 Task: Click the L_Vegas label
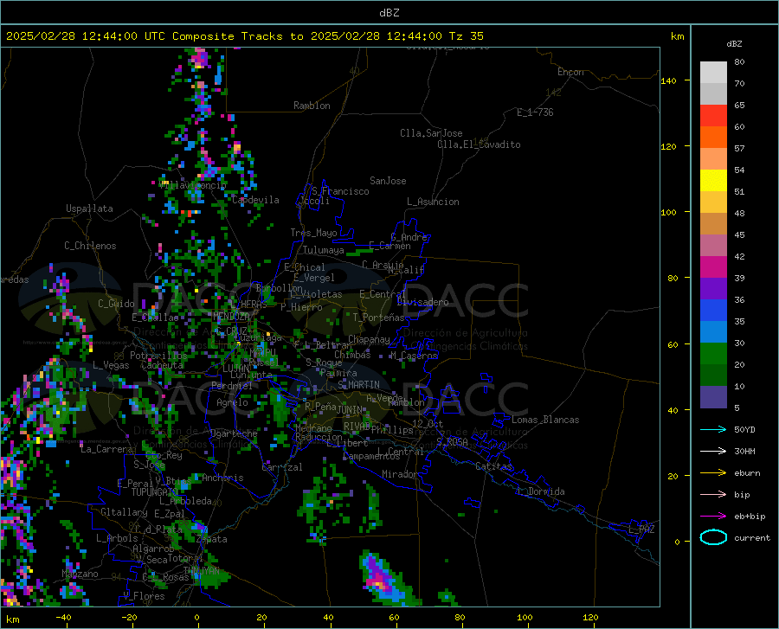(x=112, y=365)
